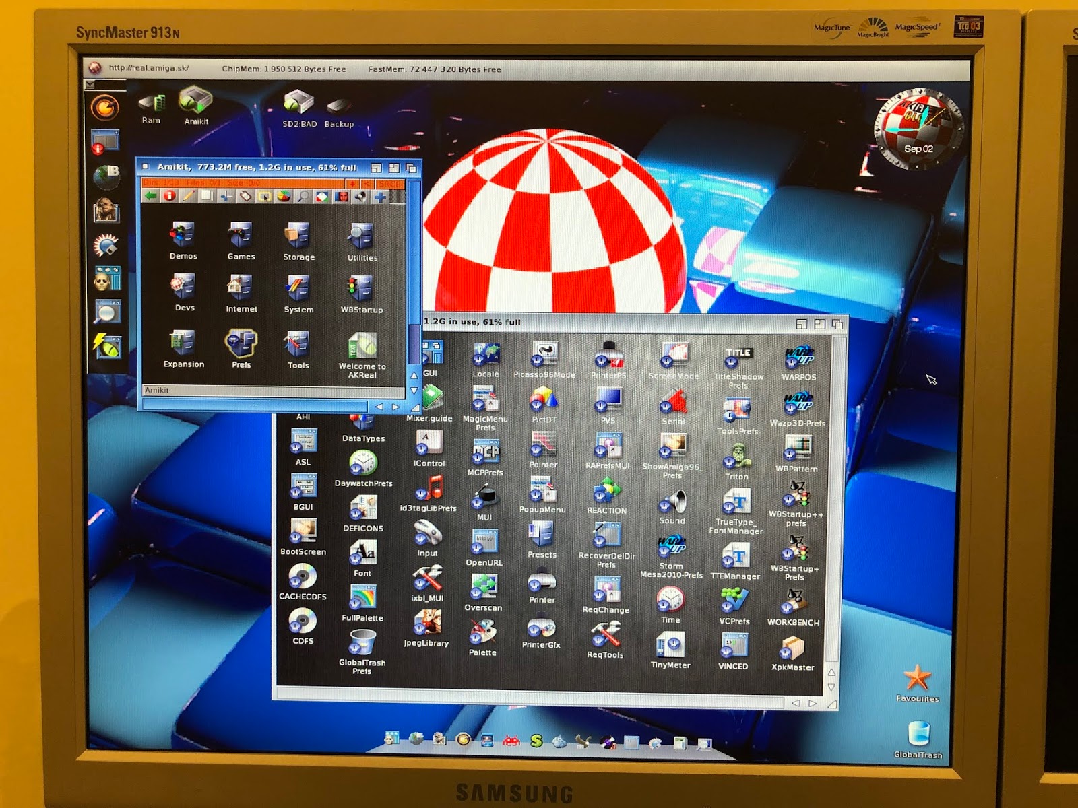
Task: Click the Amikit window's horizontal scrollbar
Action: pos(255,406)
